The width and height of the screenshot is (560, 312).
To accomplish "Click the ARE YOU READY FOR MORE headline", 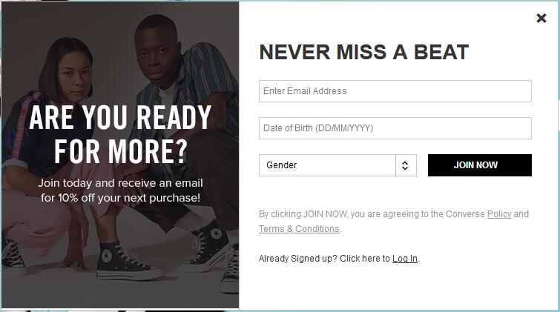I will [x=120, y=134].
